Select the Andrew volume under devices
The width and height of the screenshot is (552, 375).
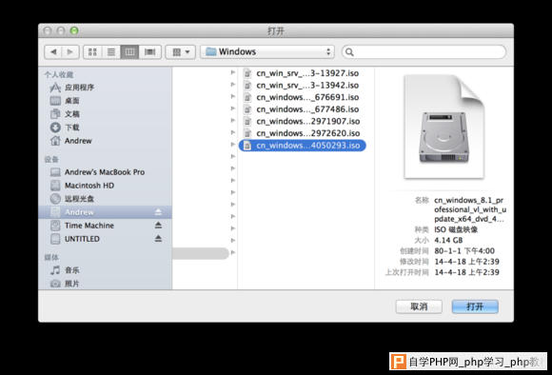coord(105,212)
